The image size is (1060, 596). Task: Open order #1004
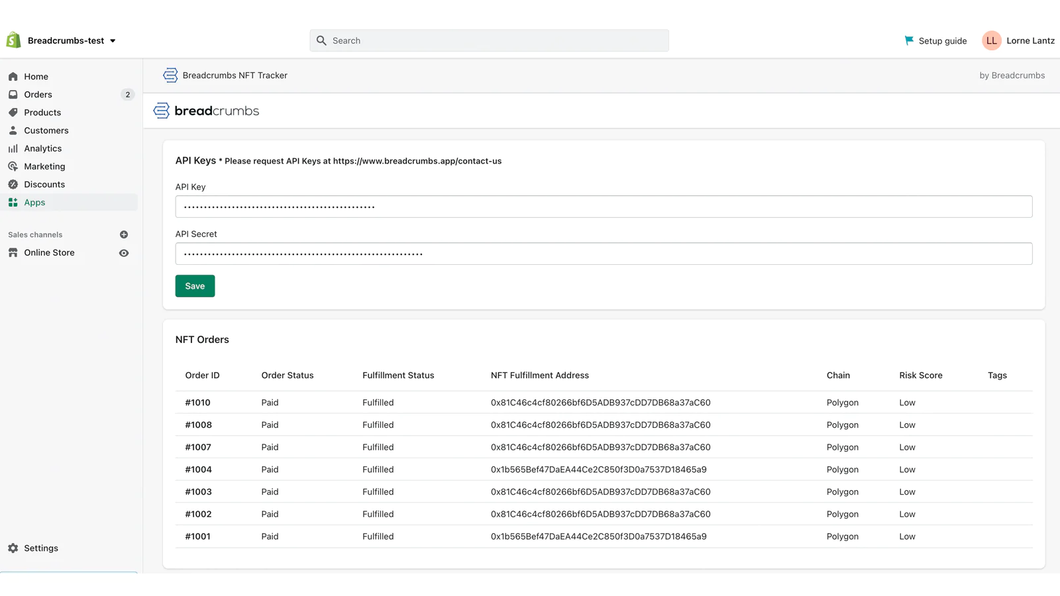198,470
